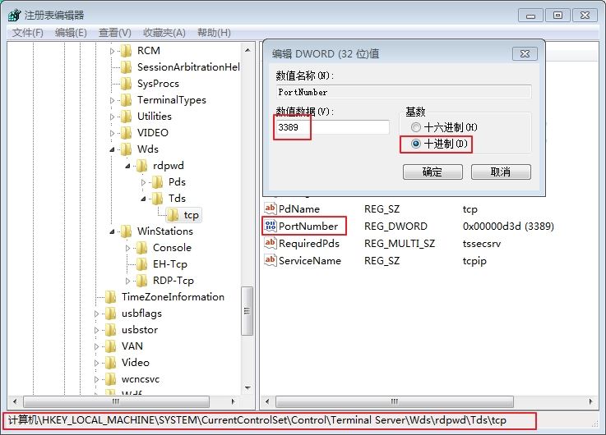Collapse the Wds tree node

(113, 149)
